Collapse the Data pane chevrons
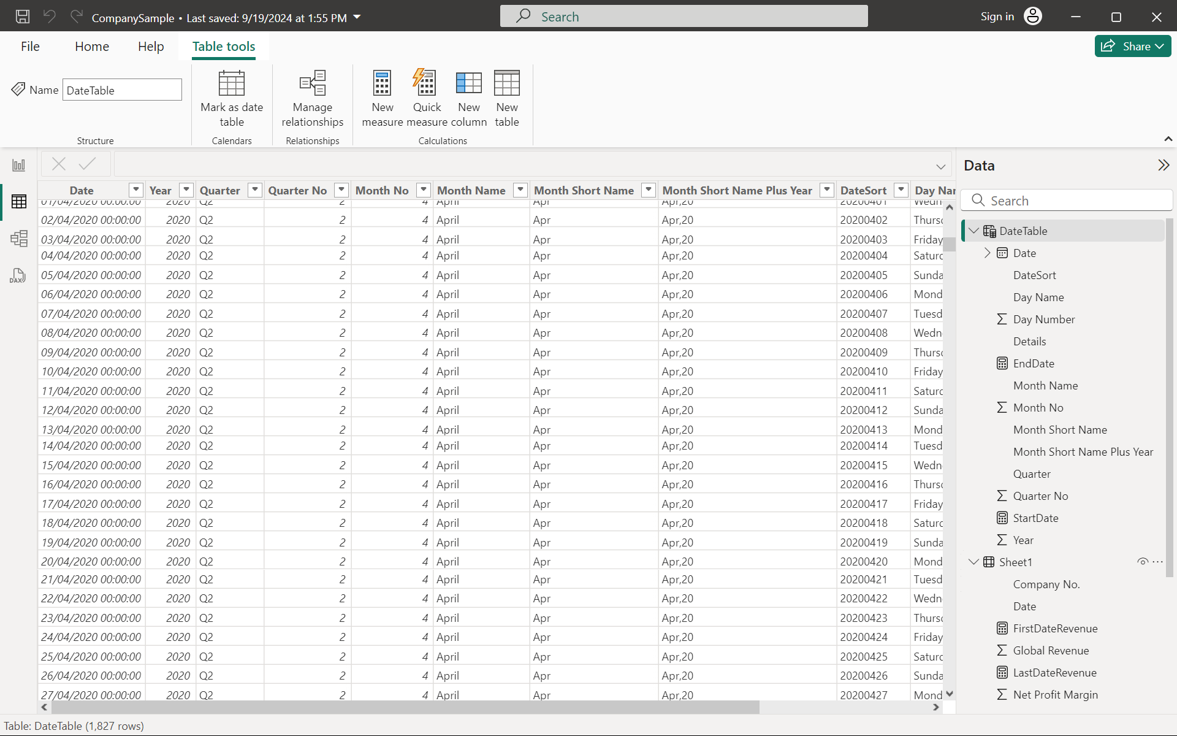 pyautogui.click(x=1164, y=165)
